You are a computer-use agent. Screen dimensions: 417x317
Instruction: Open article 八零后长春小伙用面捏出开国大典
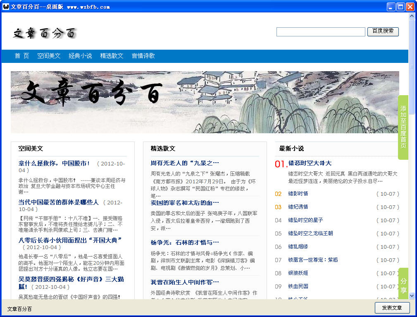click(x=70, y=240)
